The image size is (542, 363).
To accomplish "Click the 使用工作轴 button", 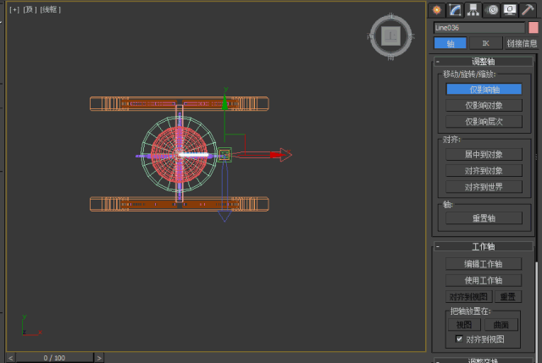I will (x=484, y=280).
